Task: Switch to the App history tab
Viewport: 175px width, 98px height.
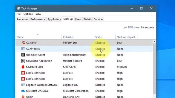Action: 54,19
